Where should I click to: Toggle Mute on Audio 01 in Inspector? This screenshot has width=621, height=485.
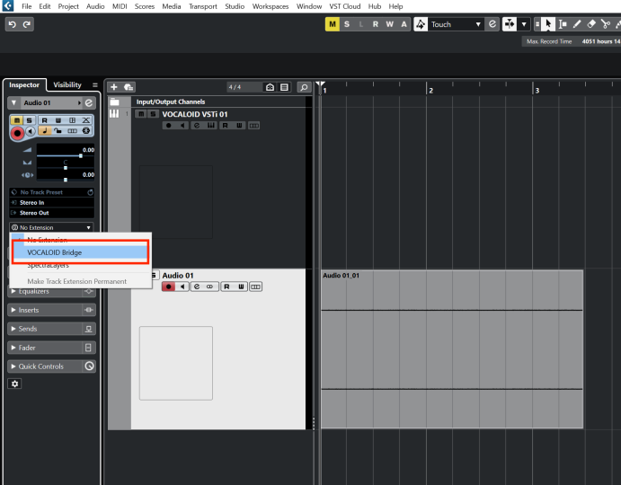(17, 120)
